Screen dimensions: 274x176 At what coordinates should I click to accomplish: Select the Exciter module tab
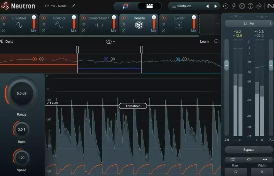(179, 24)
